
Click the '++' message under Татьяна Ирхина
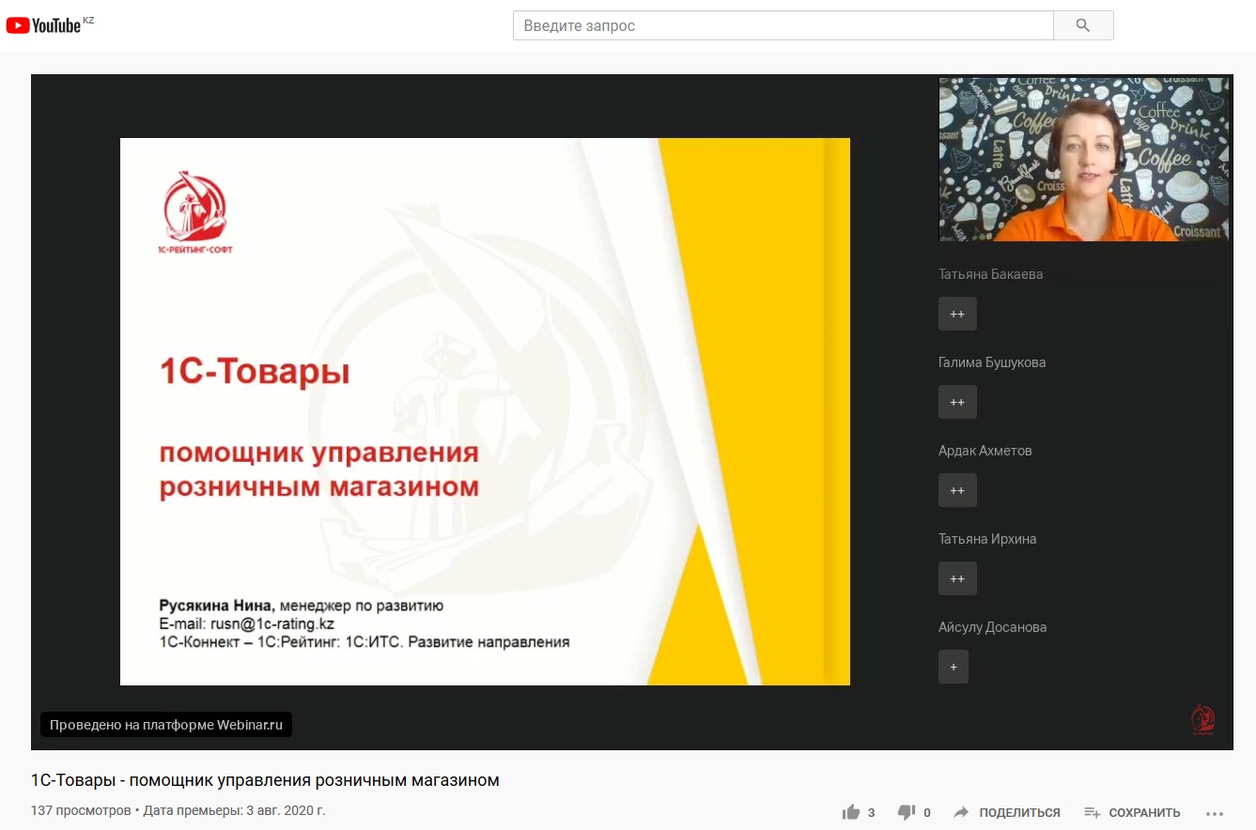click(957, 578)
